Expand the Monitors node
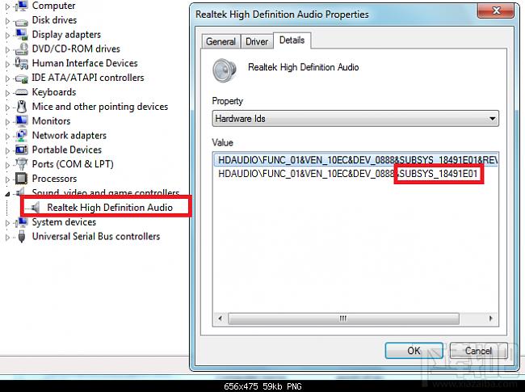The image size is (525, 392). (x=7, y=121)
